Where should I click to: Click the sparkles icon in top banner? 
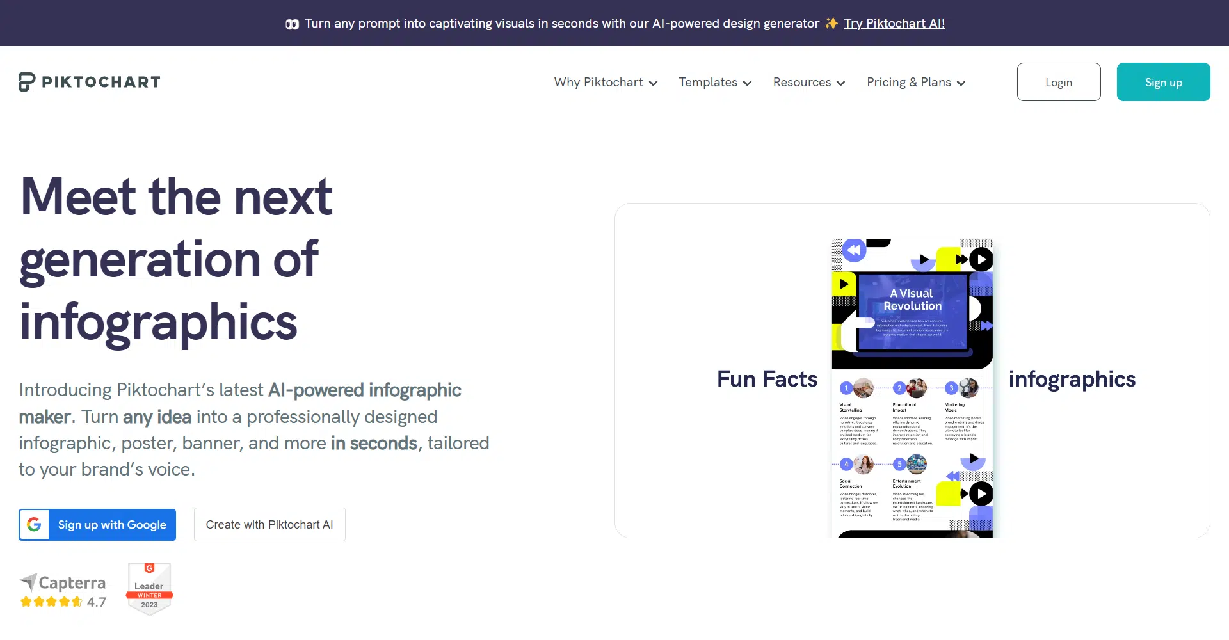point(831,24)
